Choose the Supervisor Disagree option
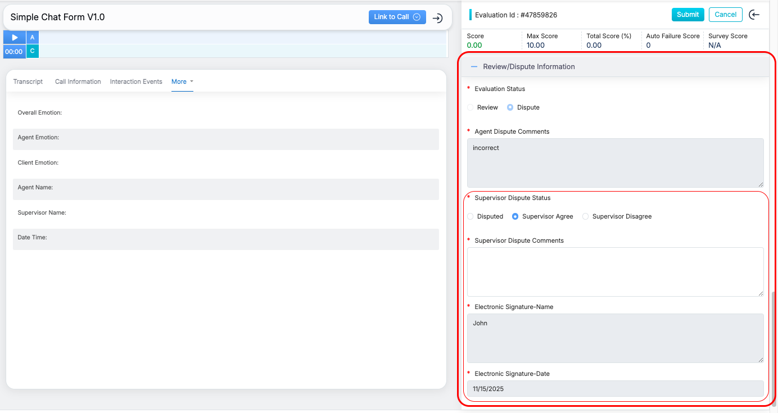 [x=586, y=216]
